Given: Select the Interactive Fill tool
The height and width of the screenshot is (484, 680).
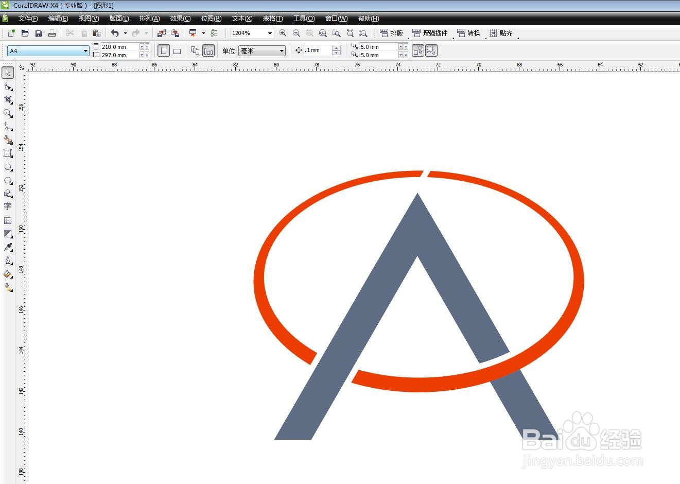Looking at the screenshot, I should click(8, 287).
